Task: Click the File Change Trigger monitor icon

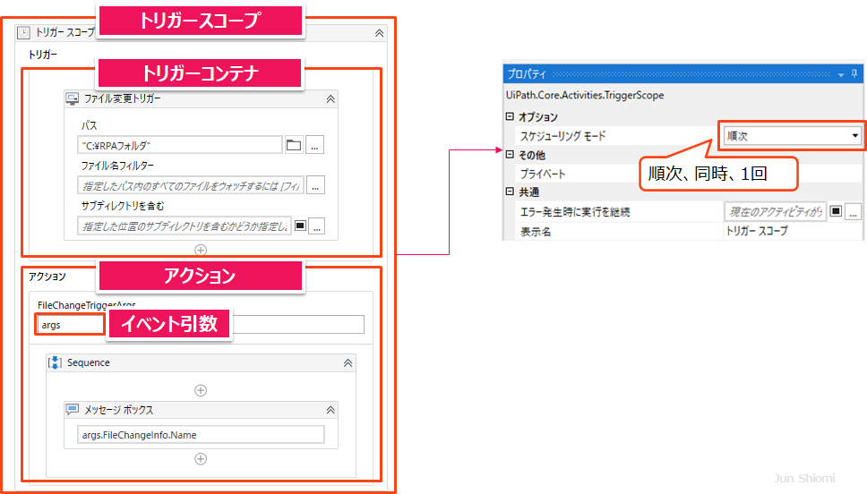Action: click(73, 99)
